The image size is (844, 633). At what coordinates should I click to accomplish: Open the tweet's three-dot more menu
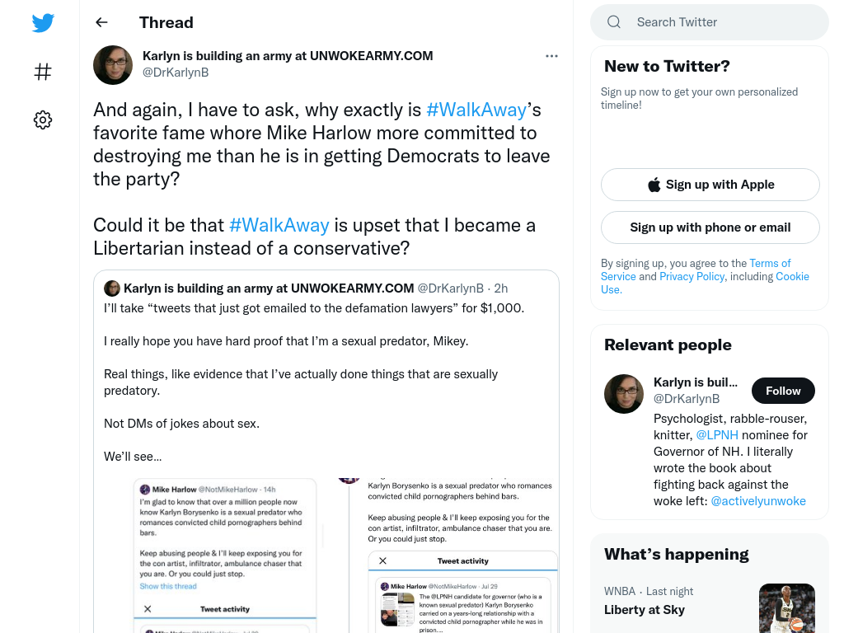point(551,56)
